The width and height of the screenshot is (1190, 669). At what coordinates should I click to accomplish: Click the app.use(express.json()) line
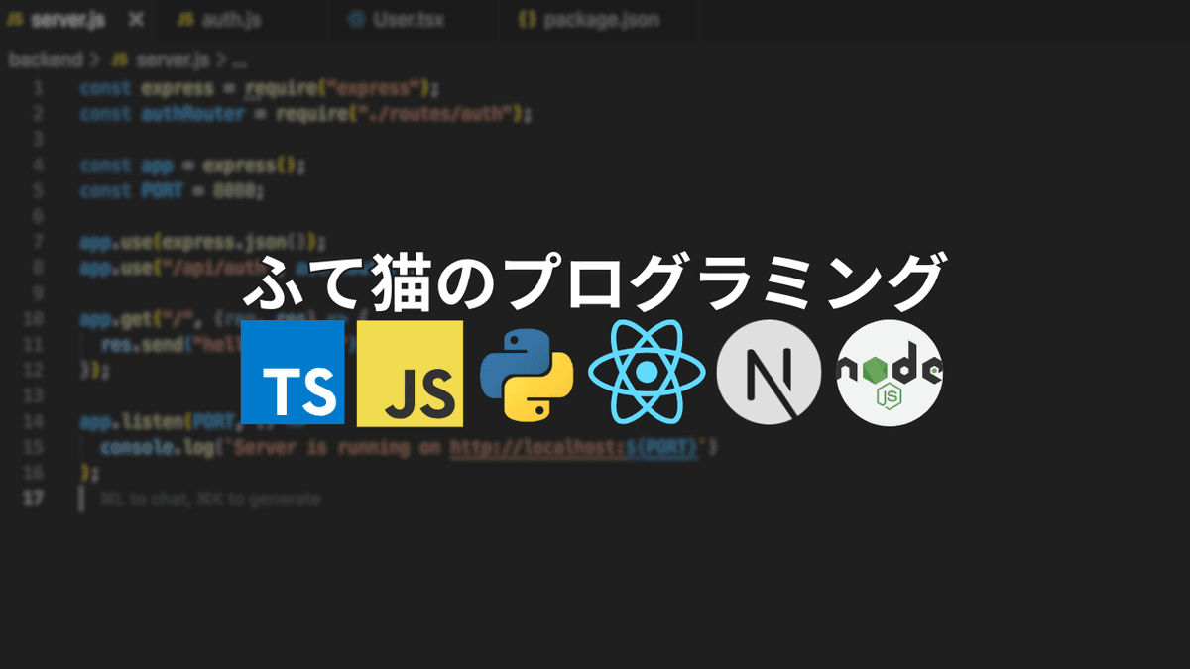[202, 242]
